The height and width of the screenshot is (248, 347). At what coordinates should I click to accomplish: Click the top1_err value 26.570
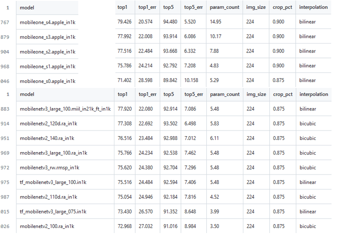tap(146, 212)
